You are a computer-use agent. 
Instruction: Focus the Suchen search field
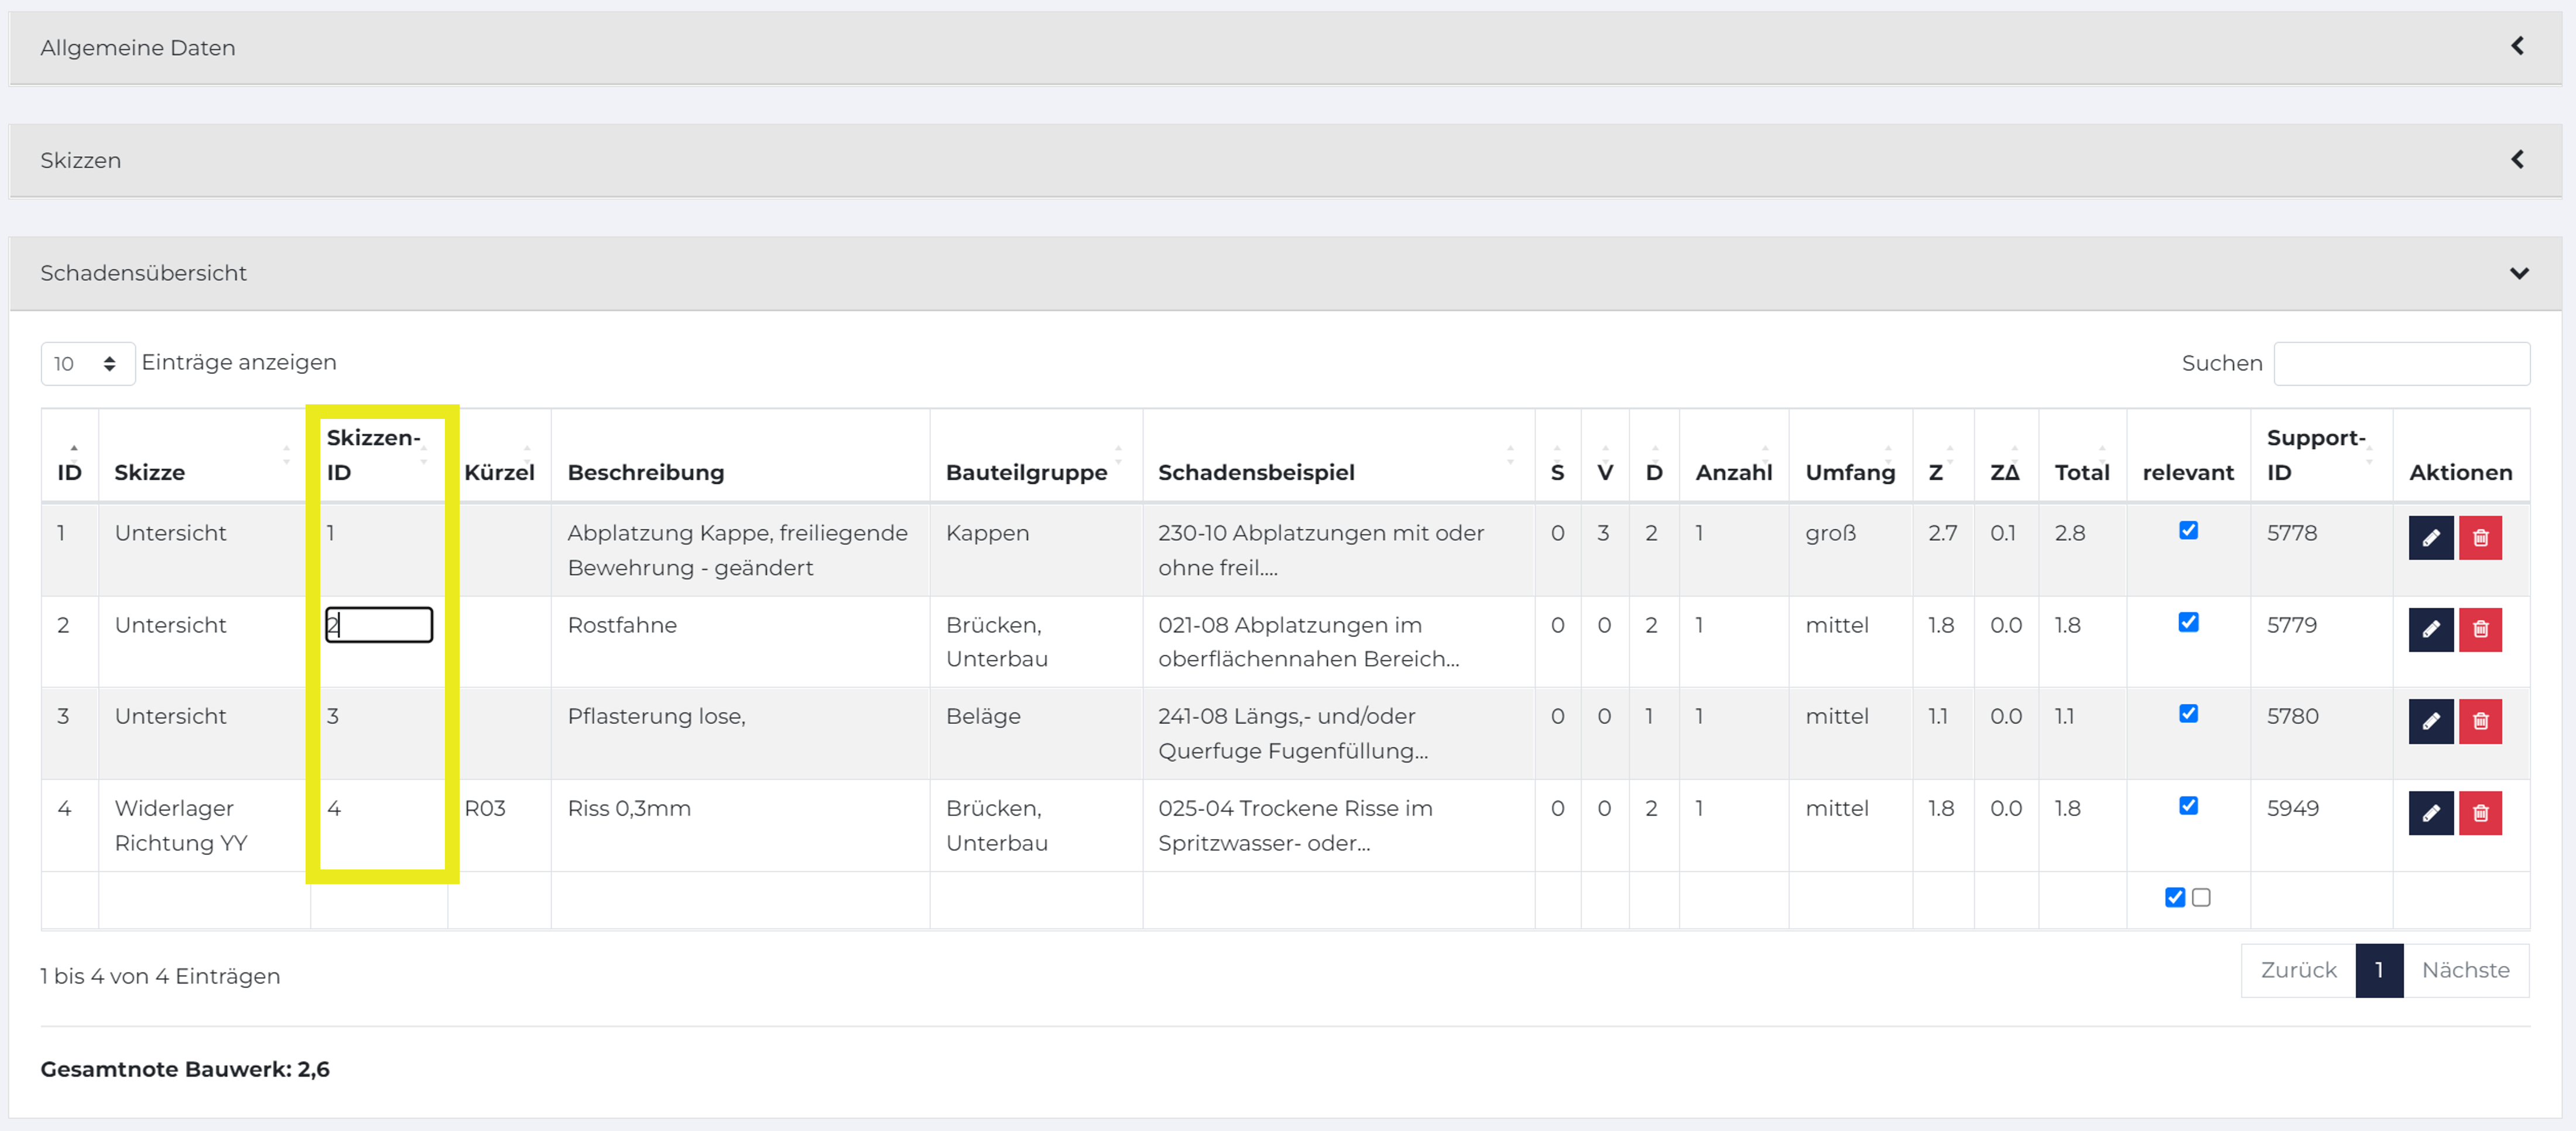pos(2401,364)
